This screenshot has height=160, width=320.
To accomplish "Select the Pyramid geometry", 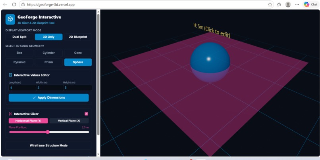I will click(x=19, y=62).
